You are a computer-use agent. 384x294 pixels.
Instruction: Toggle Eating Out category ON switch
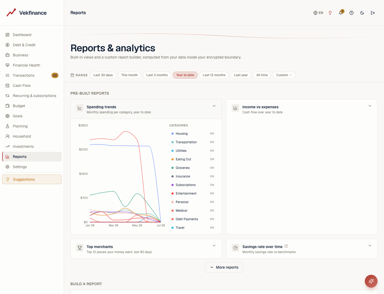(212, 159)
